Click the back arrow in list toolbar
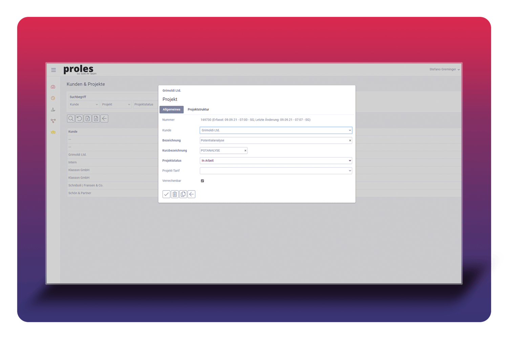Viewport: 508px width, 339px height. point(104,119)
